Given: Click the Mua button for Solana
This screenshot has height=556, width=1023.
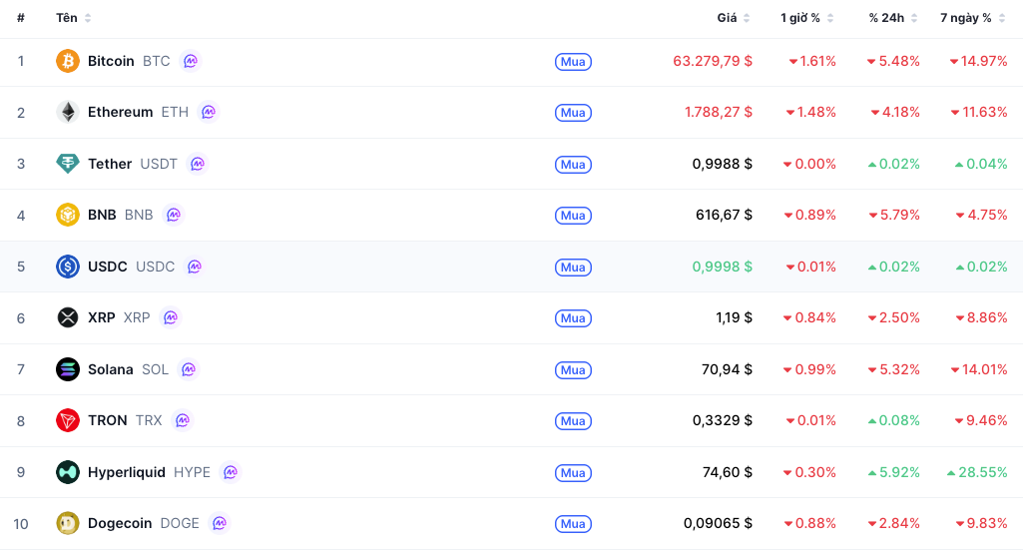Looking at the screenshot, I should point(573,370).
